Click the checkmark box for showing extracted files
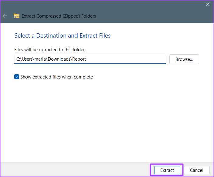The width and height of the screenshot is (214, 177). click(17, 77)
